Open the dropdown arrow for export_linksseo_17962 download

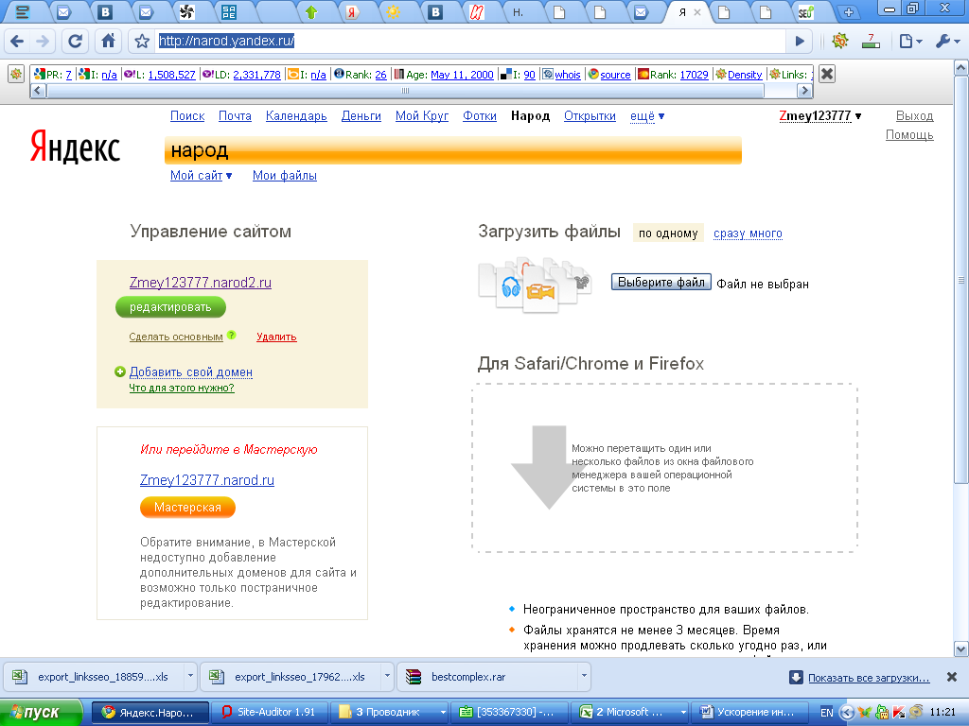pyautogui.click(x=387, y=677)
